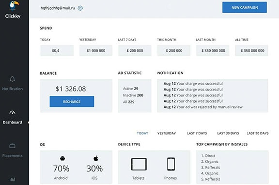The width and height of the screenshot is (279, 185).
Task: Open the Notification bell icon
Action: [12, 79]
